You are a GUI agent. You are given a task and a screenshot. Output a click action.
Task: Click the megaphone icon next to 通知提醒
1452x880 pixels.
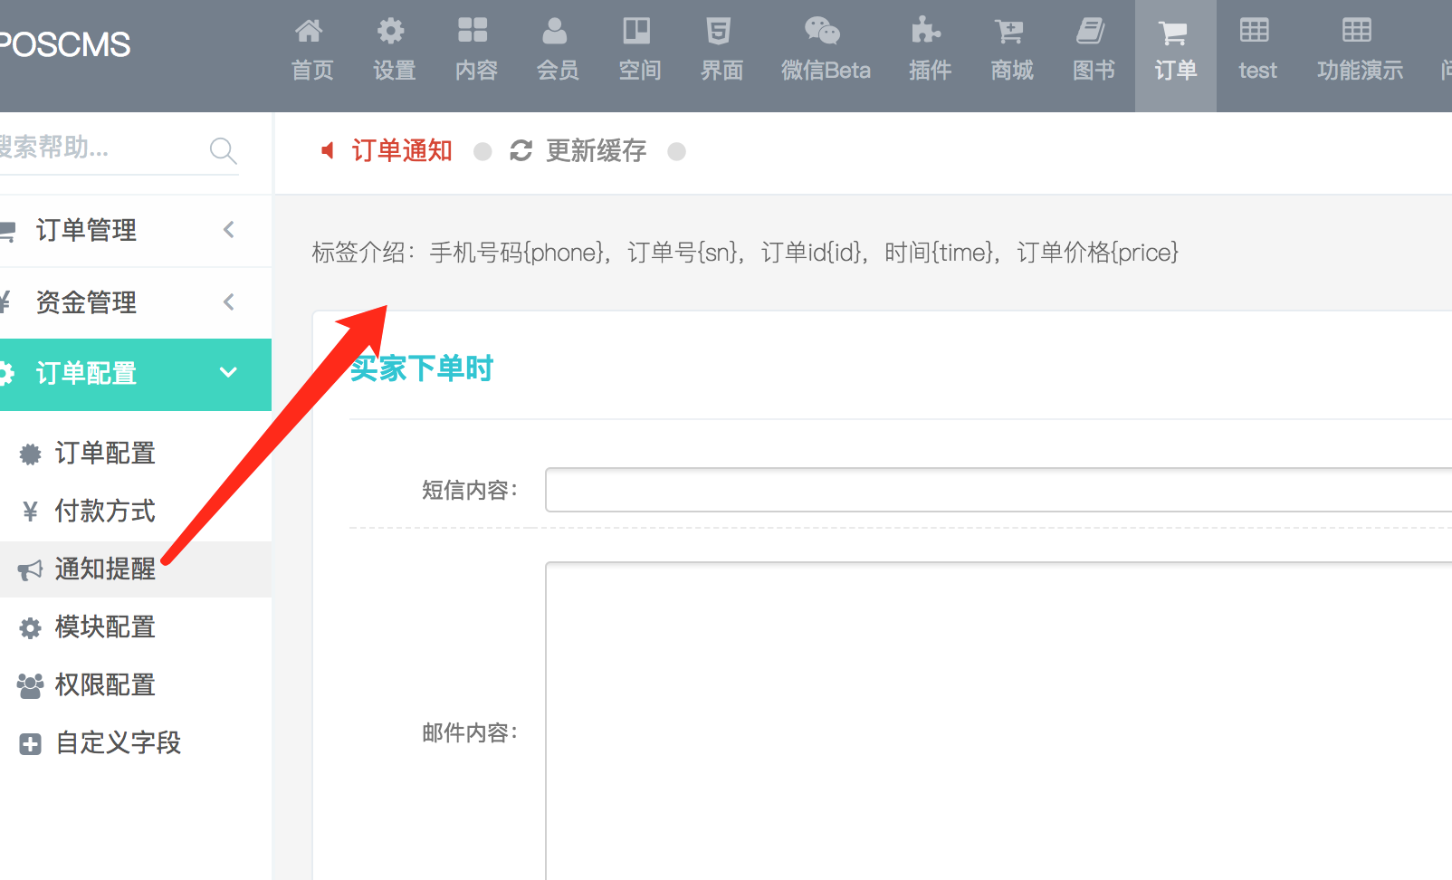tap(30, 569)
